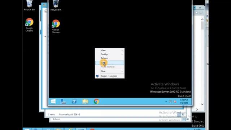This screenshot has height=130, width=231.
Task: Click the screen resolution monitor icon
Action: [x=97, y=76]
